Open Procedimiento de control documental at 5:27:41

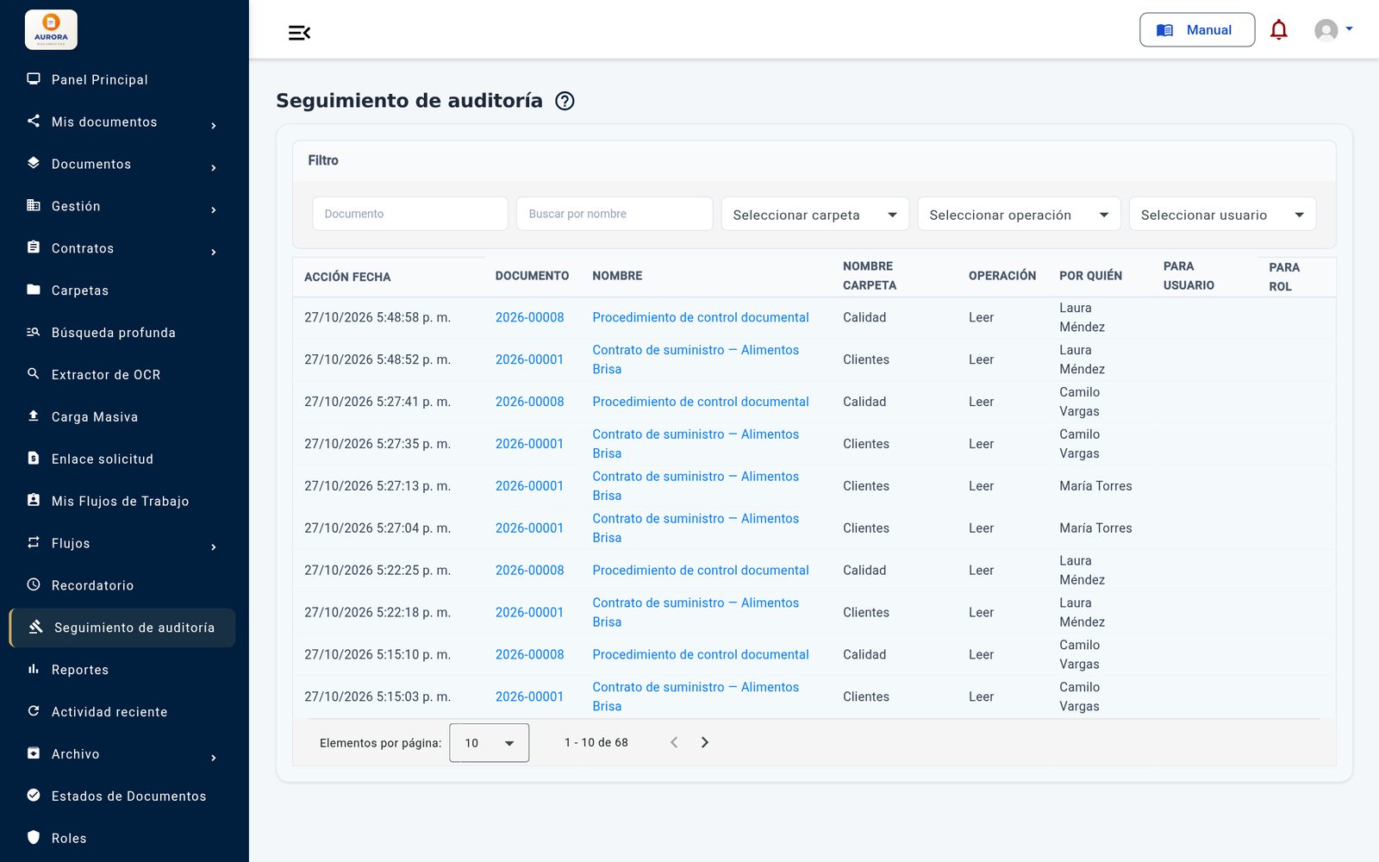tap(701, 402)
